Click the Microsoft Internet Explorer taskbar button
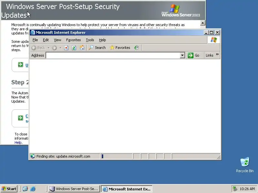Screen dimensions: 258x193 (127, 189)
